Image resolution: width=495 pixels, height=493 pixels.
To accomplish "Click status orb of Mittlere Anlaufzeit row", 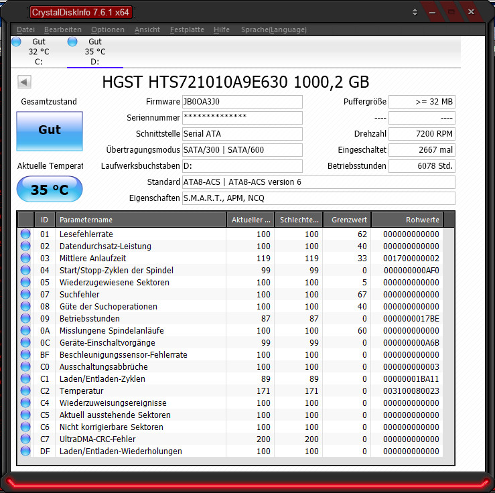I will tap(25, 258).
